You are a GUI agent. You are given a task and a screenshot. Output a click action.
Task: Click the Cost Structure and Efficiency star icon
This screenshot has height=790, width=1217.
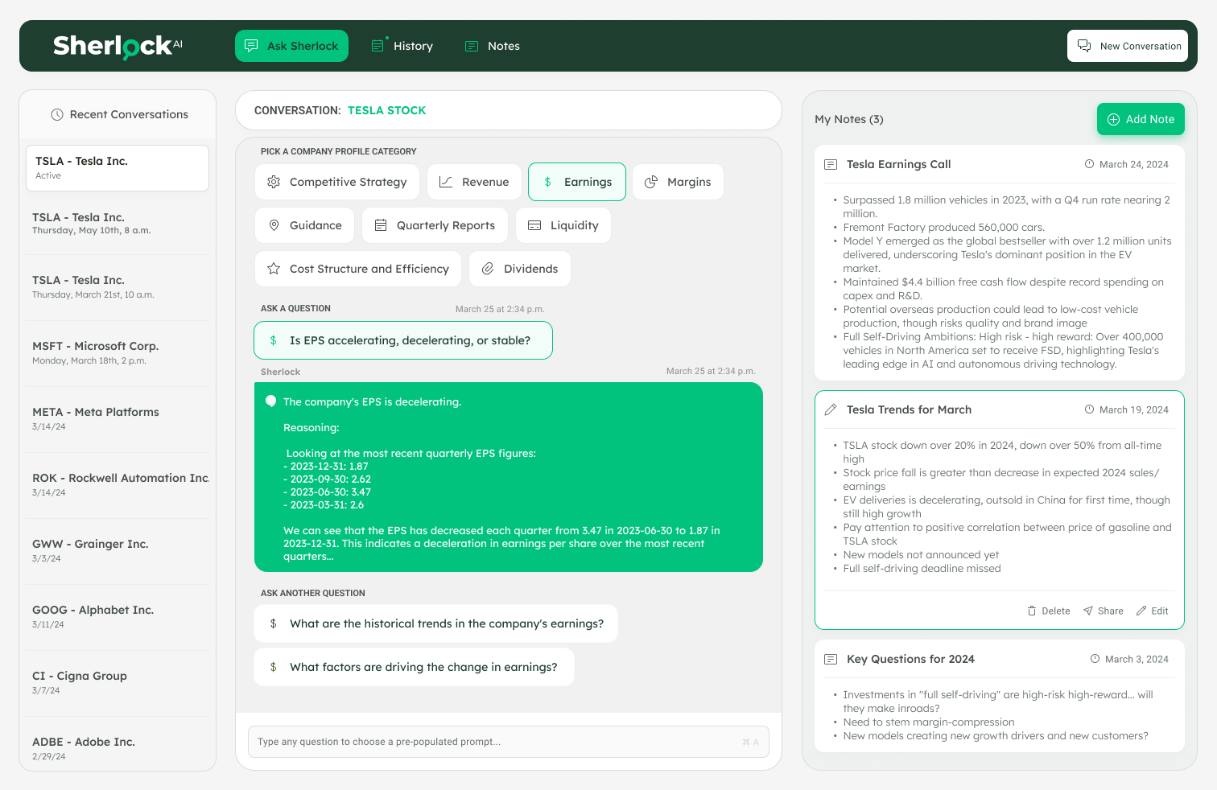pyautogui.click(x=274, y=269)
